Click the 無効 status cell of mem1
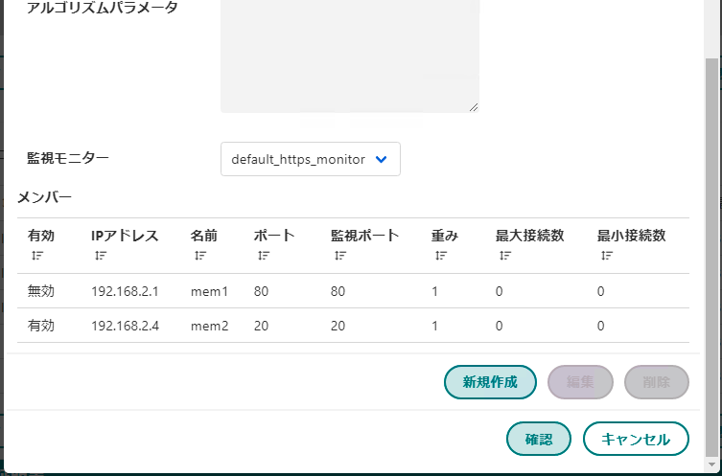Image resolution: width=722 pixels, height=476 pixels. tap(41, 291)
